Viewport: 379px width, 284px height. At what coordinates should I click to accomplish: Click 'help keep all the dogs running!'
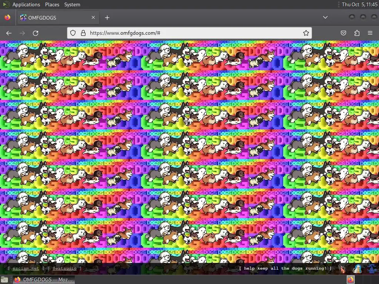pyautogui.click(x=285, y=268)
